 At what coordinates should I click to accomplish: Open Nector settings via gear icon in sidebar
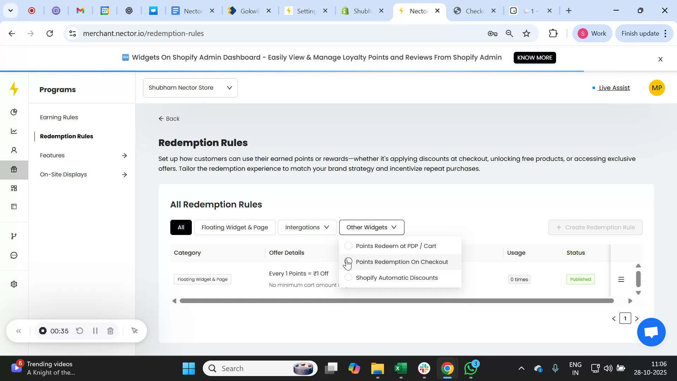[x=14, y=284]
